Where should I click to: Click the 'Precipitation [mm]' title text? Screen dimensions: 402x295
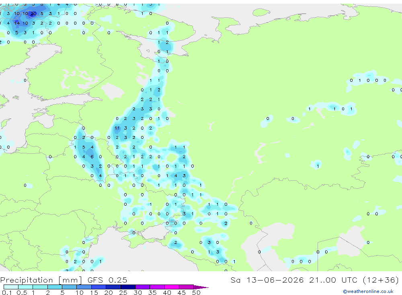pyautogui.click(x=41, y=280)
